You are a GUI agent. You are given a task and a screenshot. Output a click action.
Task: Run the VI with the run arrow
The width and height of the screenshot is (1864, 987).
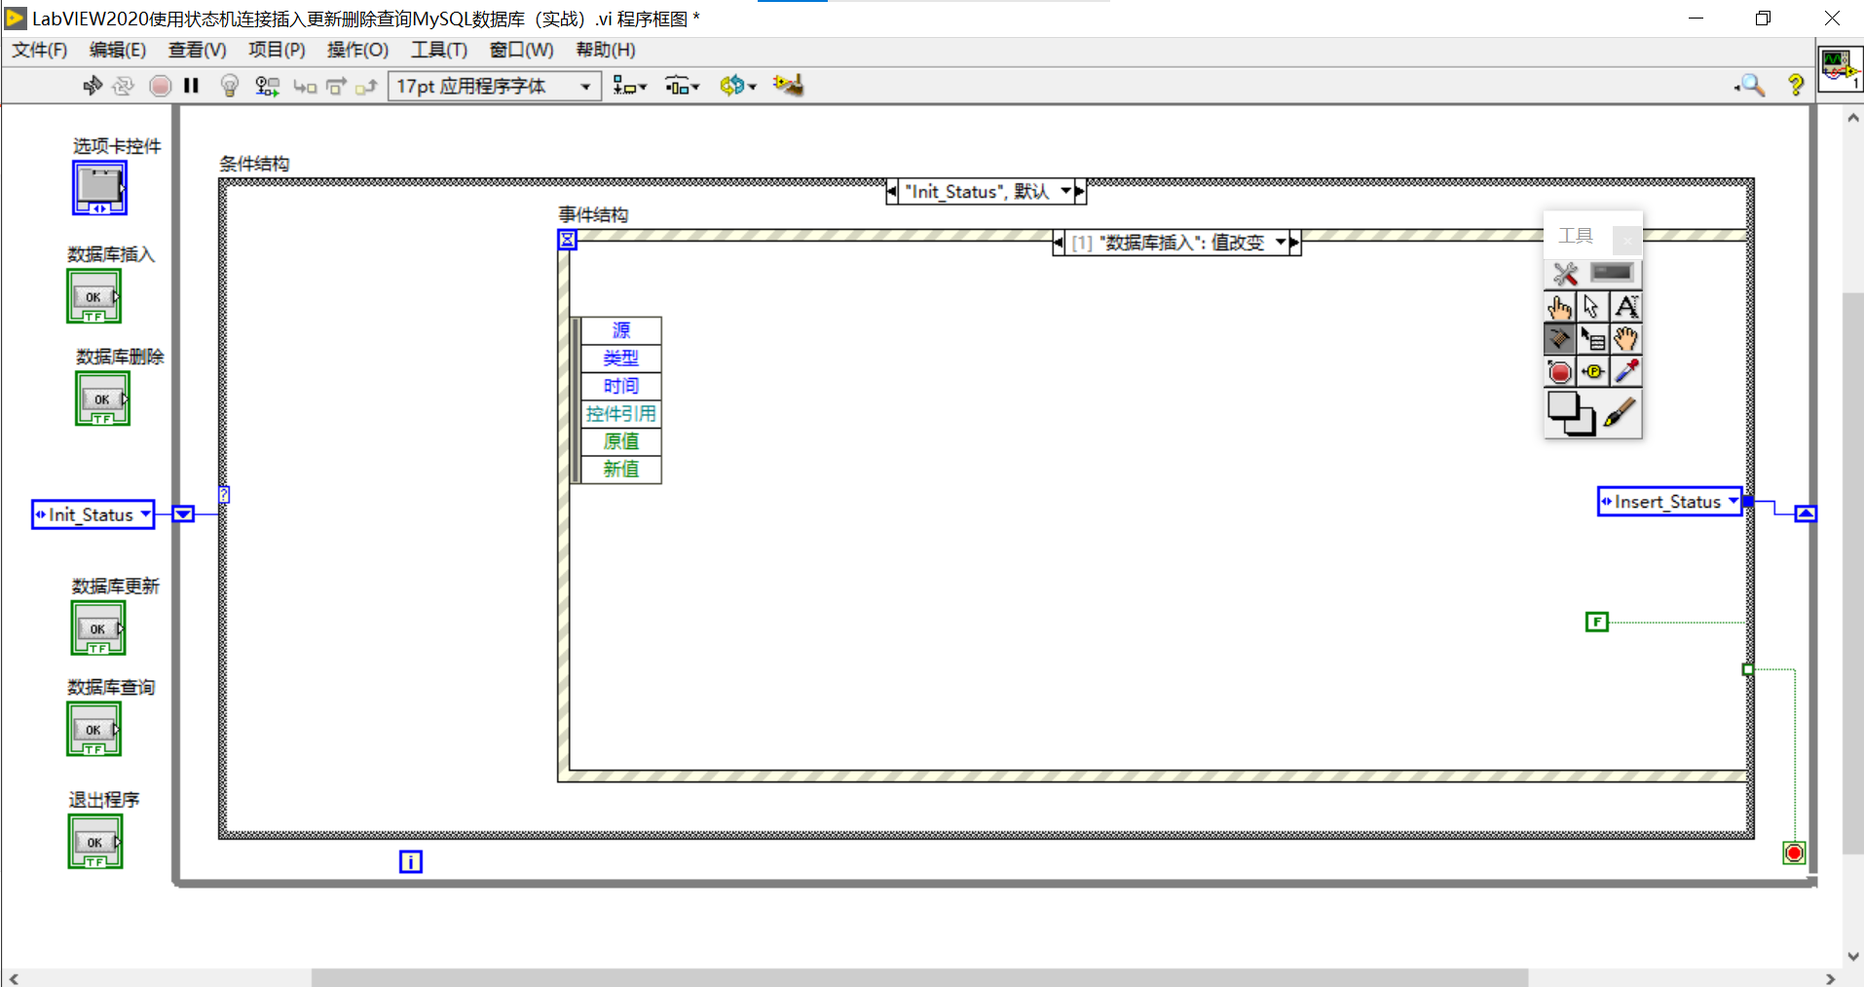tap(92, 86)
